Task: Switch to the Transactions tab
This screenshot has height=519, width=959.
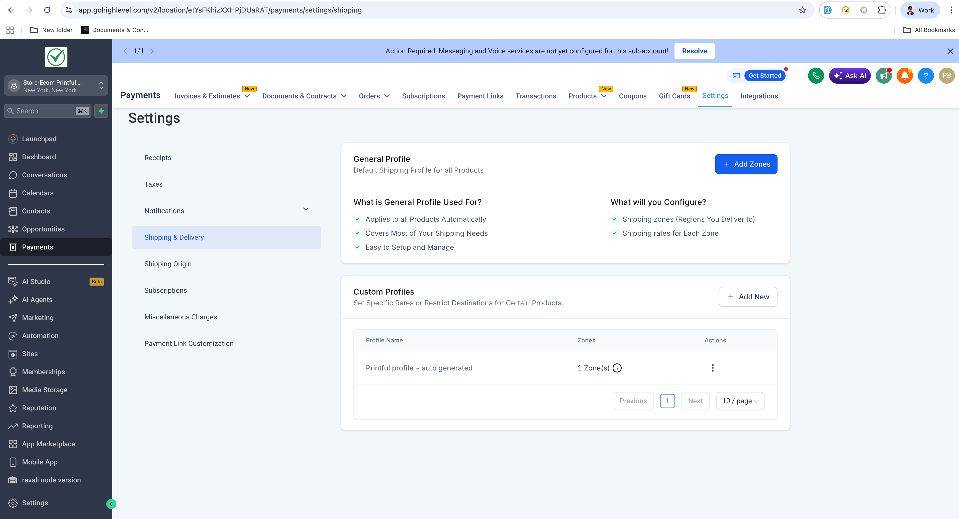Action: [x=535, y=96]
